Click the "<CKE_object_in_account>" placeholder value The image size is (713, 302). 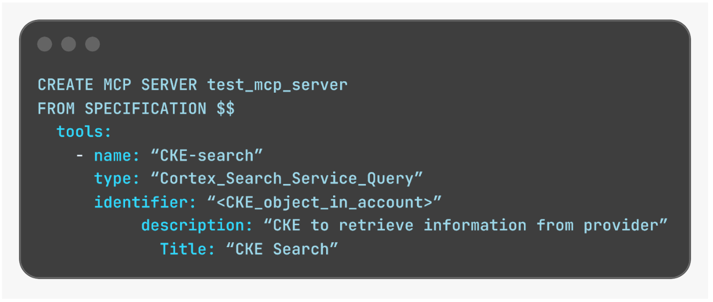point(324,202)
